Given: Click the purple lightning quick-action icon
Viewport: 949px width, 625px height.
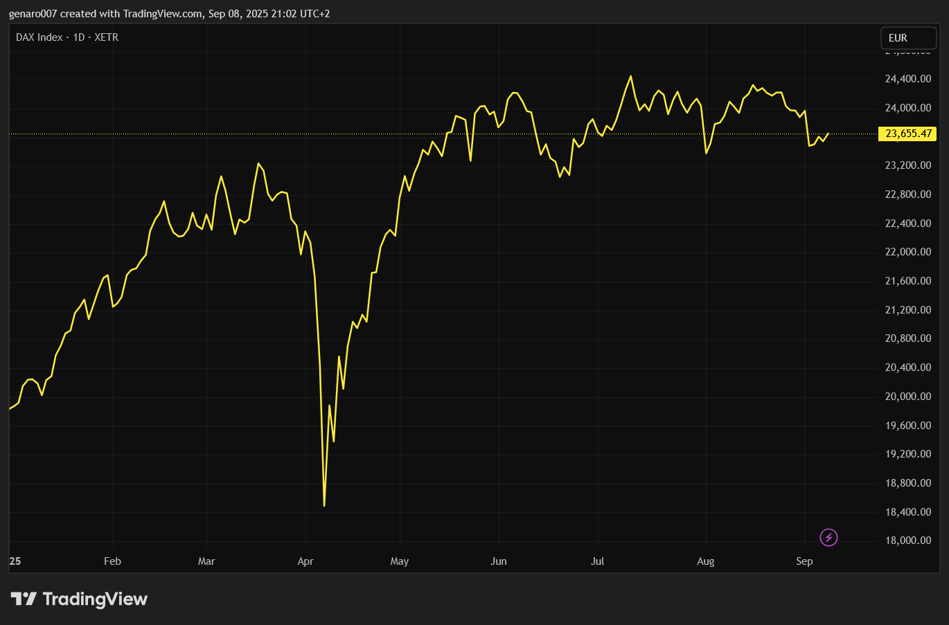Looking at the screenshot, I should 828,538.
